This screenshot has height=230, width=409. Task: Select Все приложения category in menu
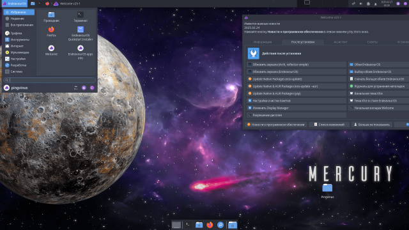tap(19, 25)
